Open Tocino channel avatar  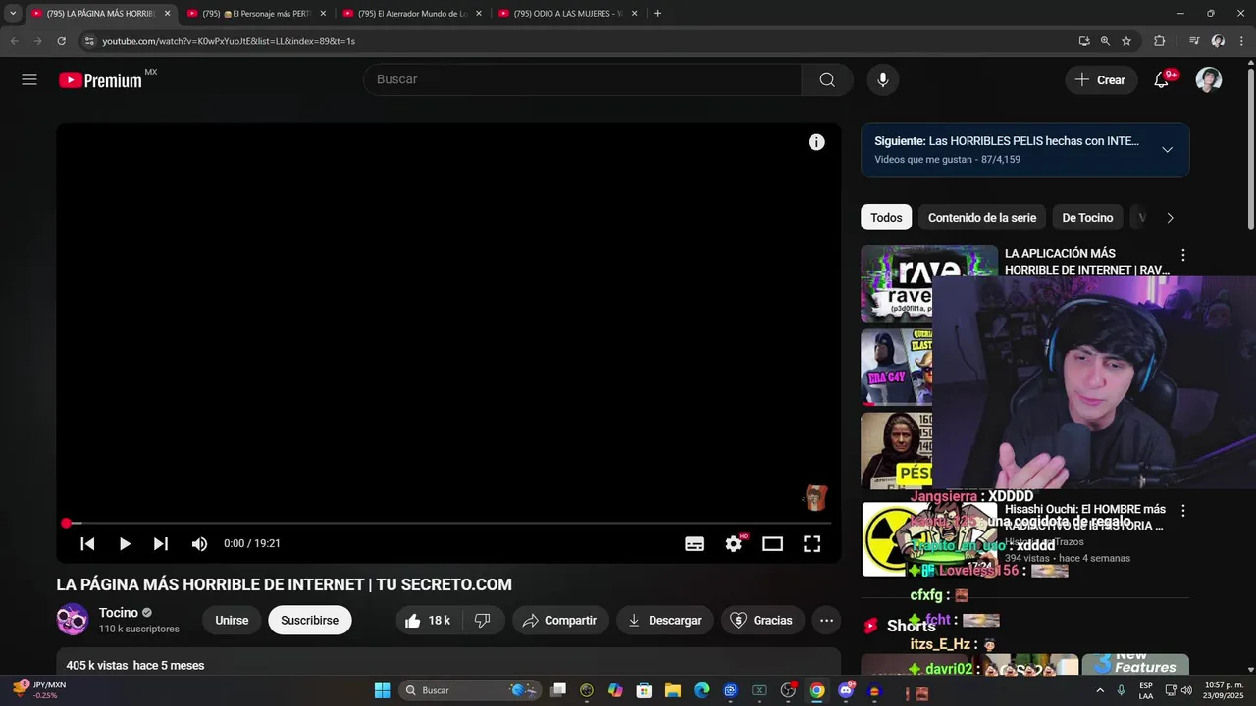pyautogui.click(x=73, y=620)
